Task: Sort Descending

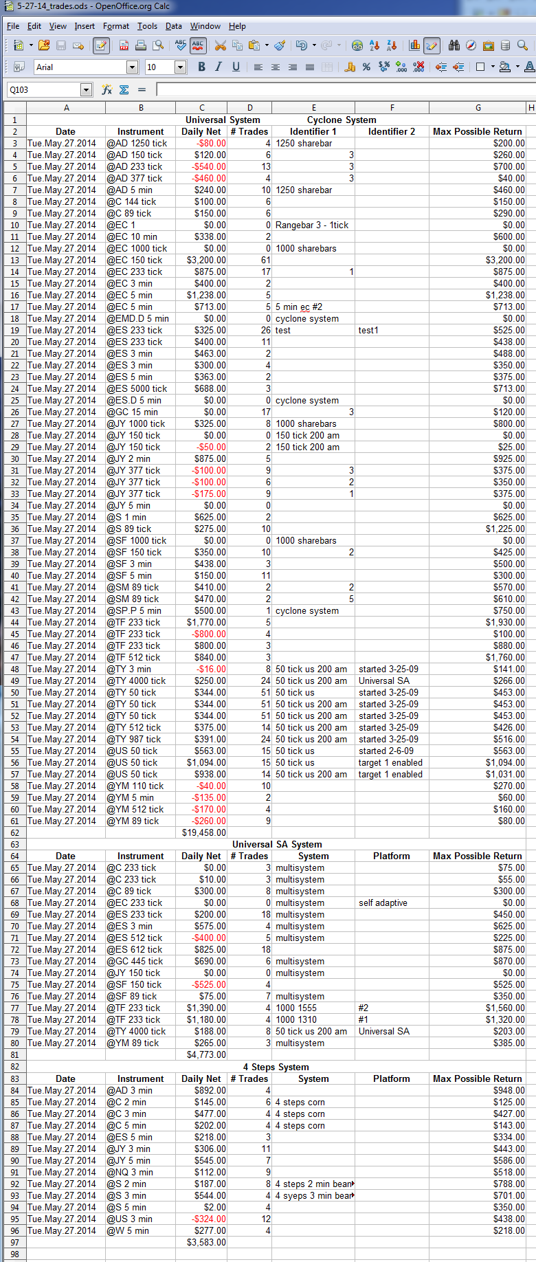Action: (x=392, y=45)
